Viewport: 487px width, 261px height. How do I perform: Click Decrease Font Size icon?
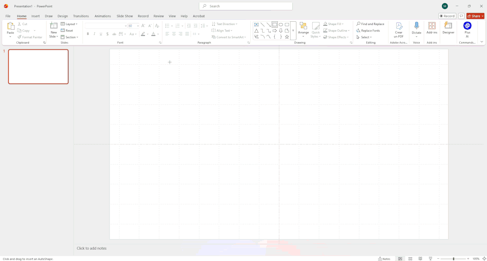150,26
